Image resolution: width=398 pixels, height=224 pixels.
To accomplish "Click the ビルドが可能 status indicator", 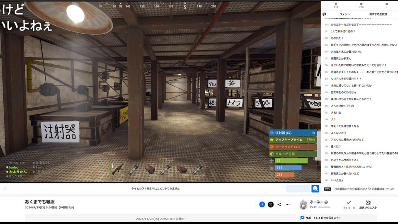I will click(293, 154).
